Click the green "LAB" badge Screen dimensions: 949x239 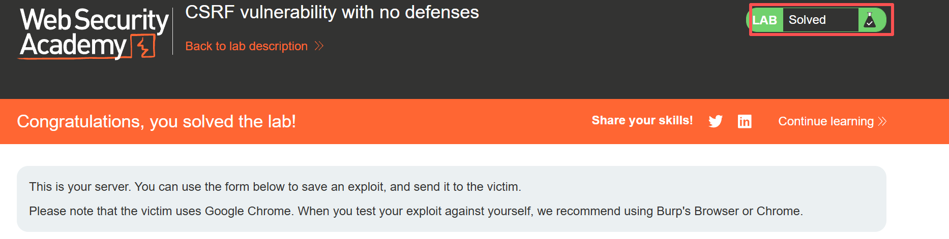[765, 20]
